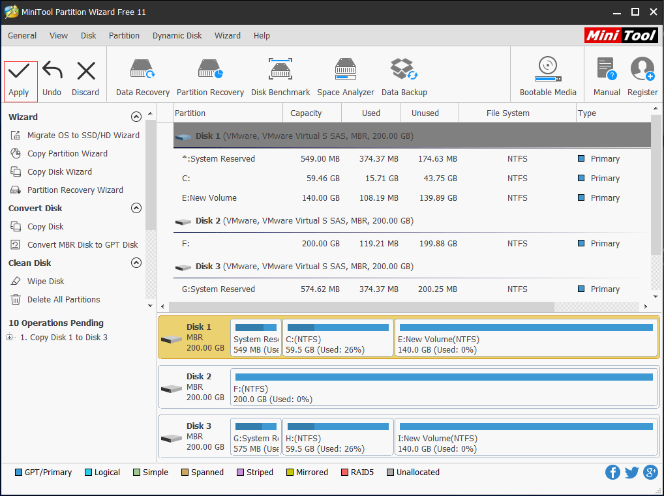Sort by the Unused column header
This screenshot has height=496, width=664.
click(x=429, y=113)
